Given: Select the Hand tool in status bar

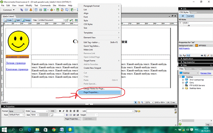Looking at the screenshot, I should click(x=139, y=102).
